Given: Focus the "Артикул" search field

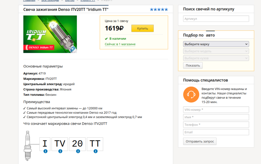Looking at the screenshot, I should tap(216, 19).
